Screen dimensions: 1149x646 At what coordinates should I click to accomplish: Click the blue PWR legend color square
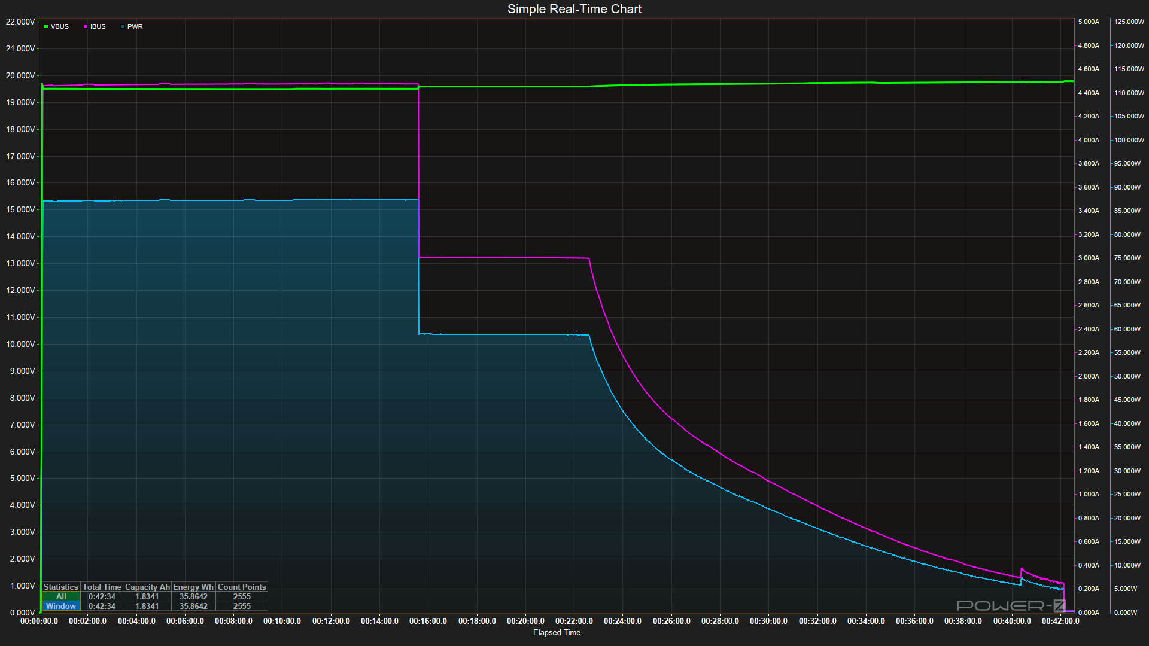point(123,26)
